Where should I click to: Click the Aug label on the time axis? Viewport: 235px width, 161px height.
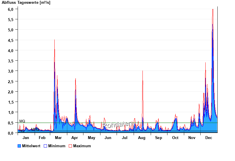click(x=142, y=138)
